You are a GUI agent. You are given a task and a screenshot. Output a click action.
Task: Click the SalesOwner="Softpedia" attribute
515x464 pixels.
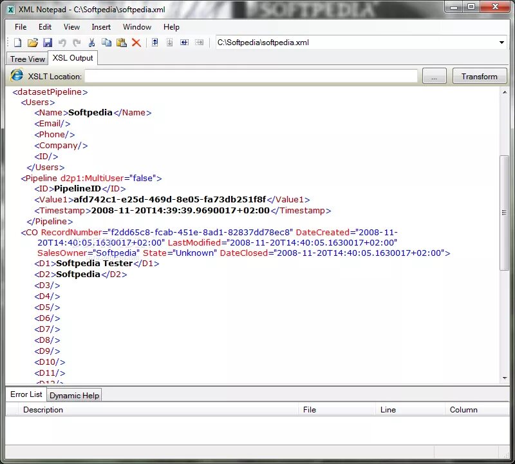[x=88, y=253]
